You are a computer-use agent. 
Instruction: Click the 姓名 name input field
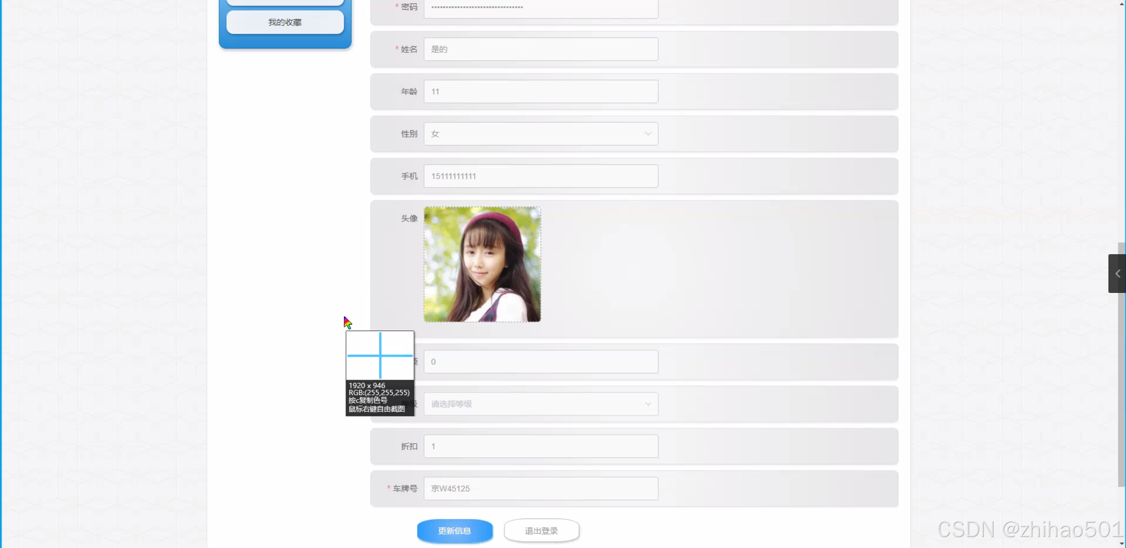[x=541, y=49]
